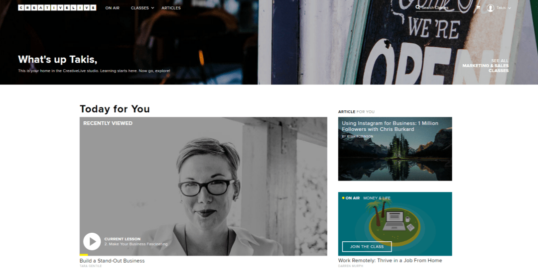The width and height of the screenshot is (538, 280).
Task: Play the current lesson video
Action: coord(92,241)
